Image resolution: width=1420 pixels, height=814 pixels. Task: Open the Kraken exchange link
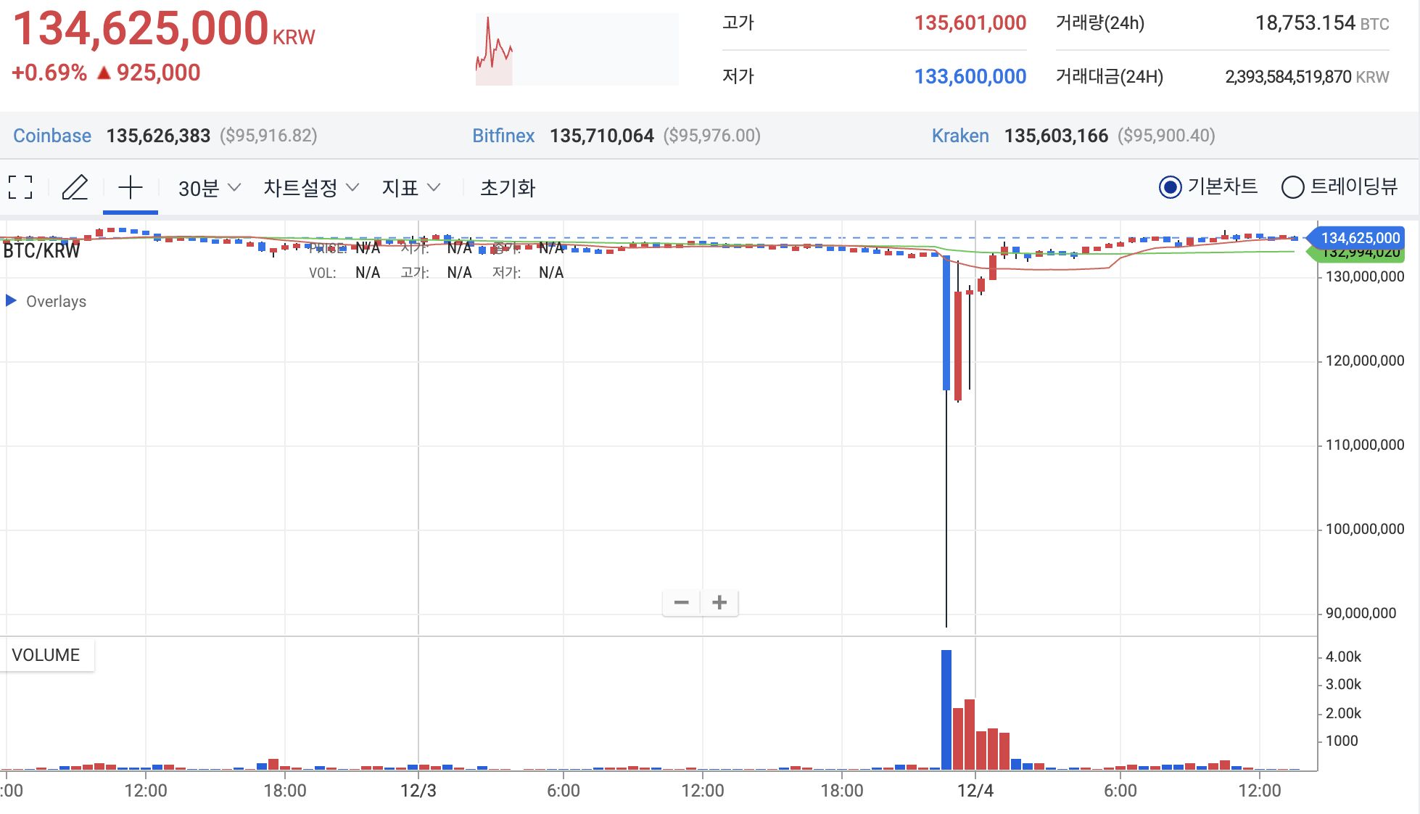pos(960,136)
